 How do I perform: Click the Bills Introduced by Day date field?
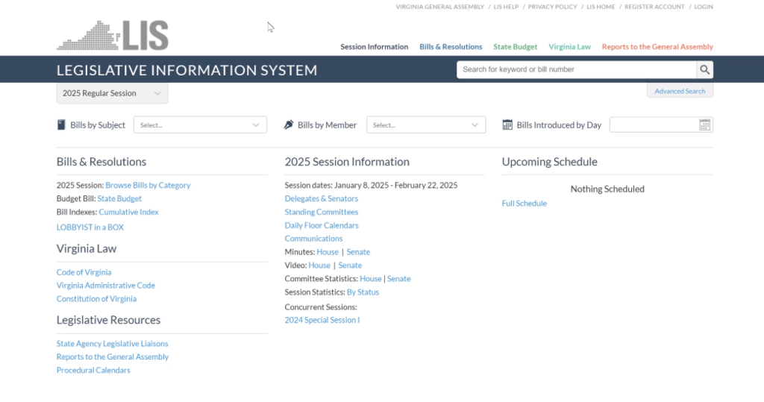[654, 125]
